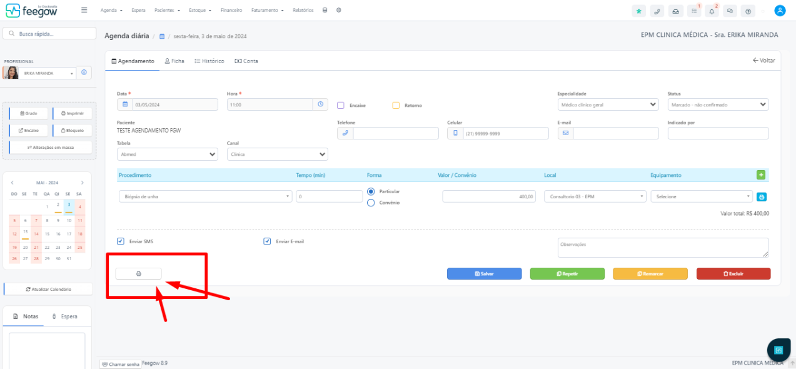Click the professional info icon
Viewport: 796px width, 369px height.
point(85,73)
